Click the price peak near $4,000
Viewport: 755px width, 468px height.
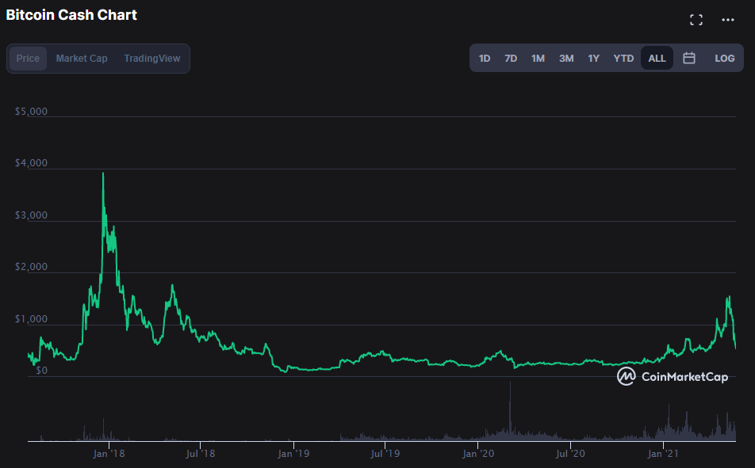pyautogui.click(x=103, y=173)
